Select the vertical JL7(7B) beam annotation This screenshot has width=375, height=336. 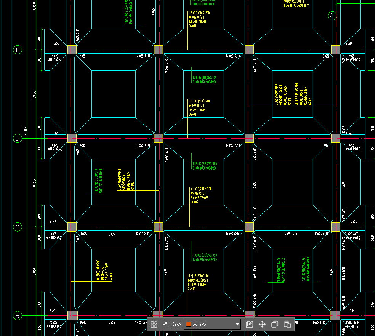coord(104,270)
